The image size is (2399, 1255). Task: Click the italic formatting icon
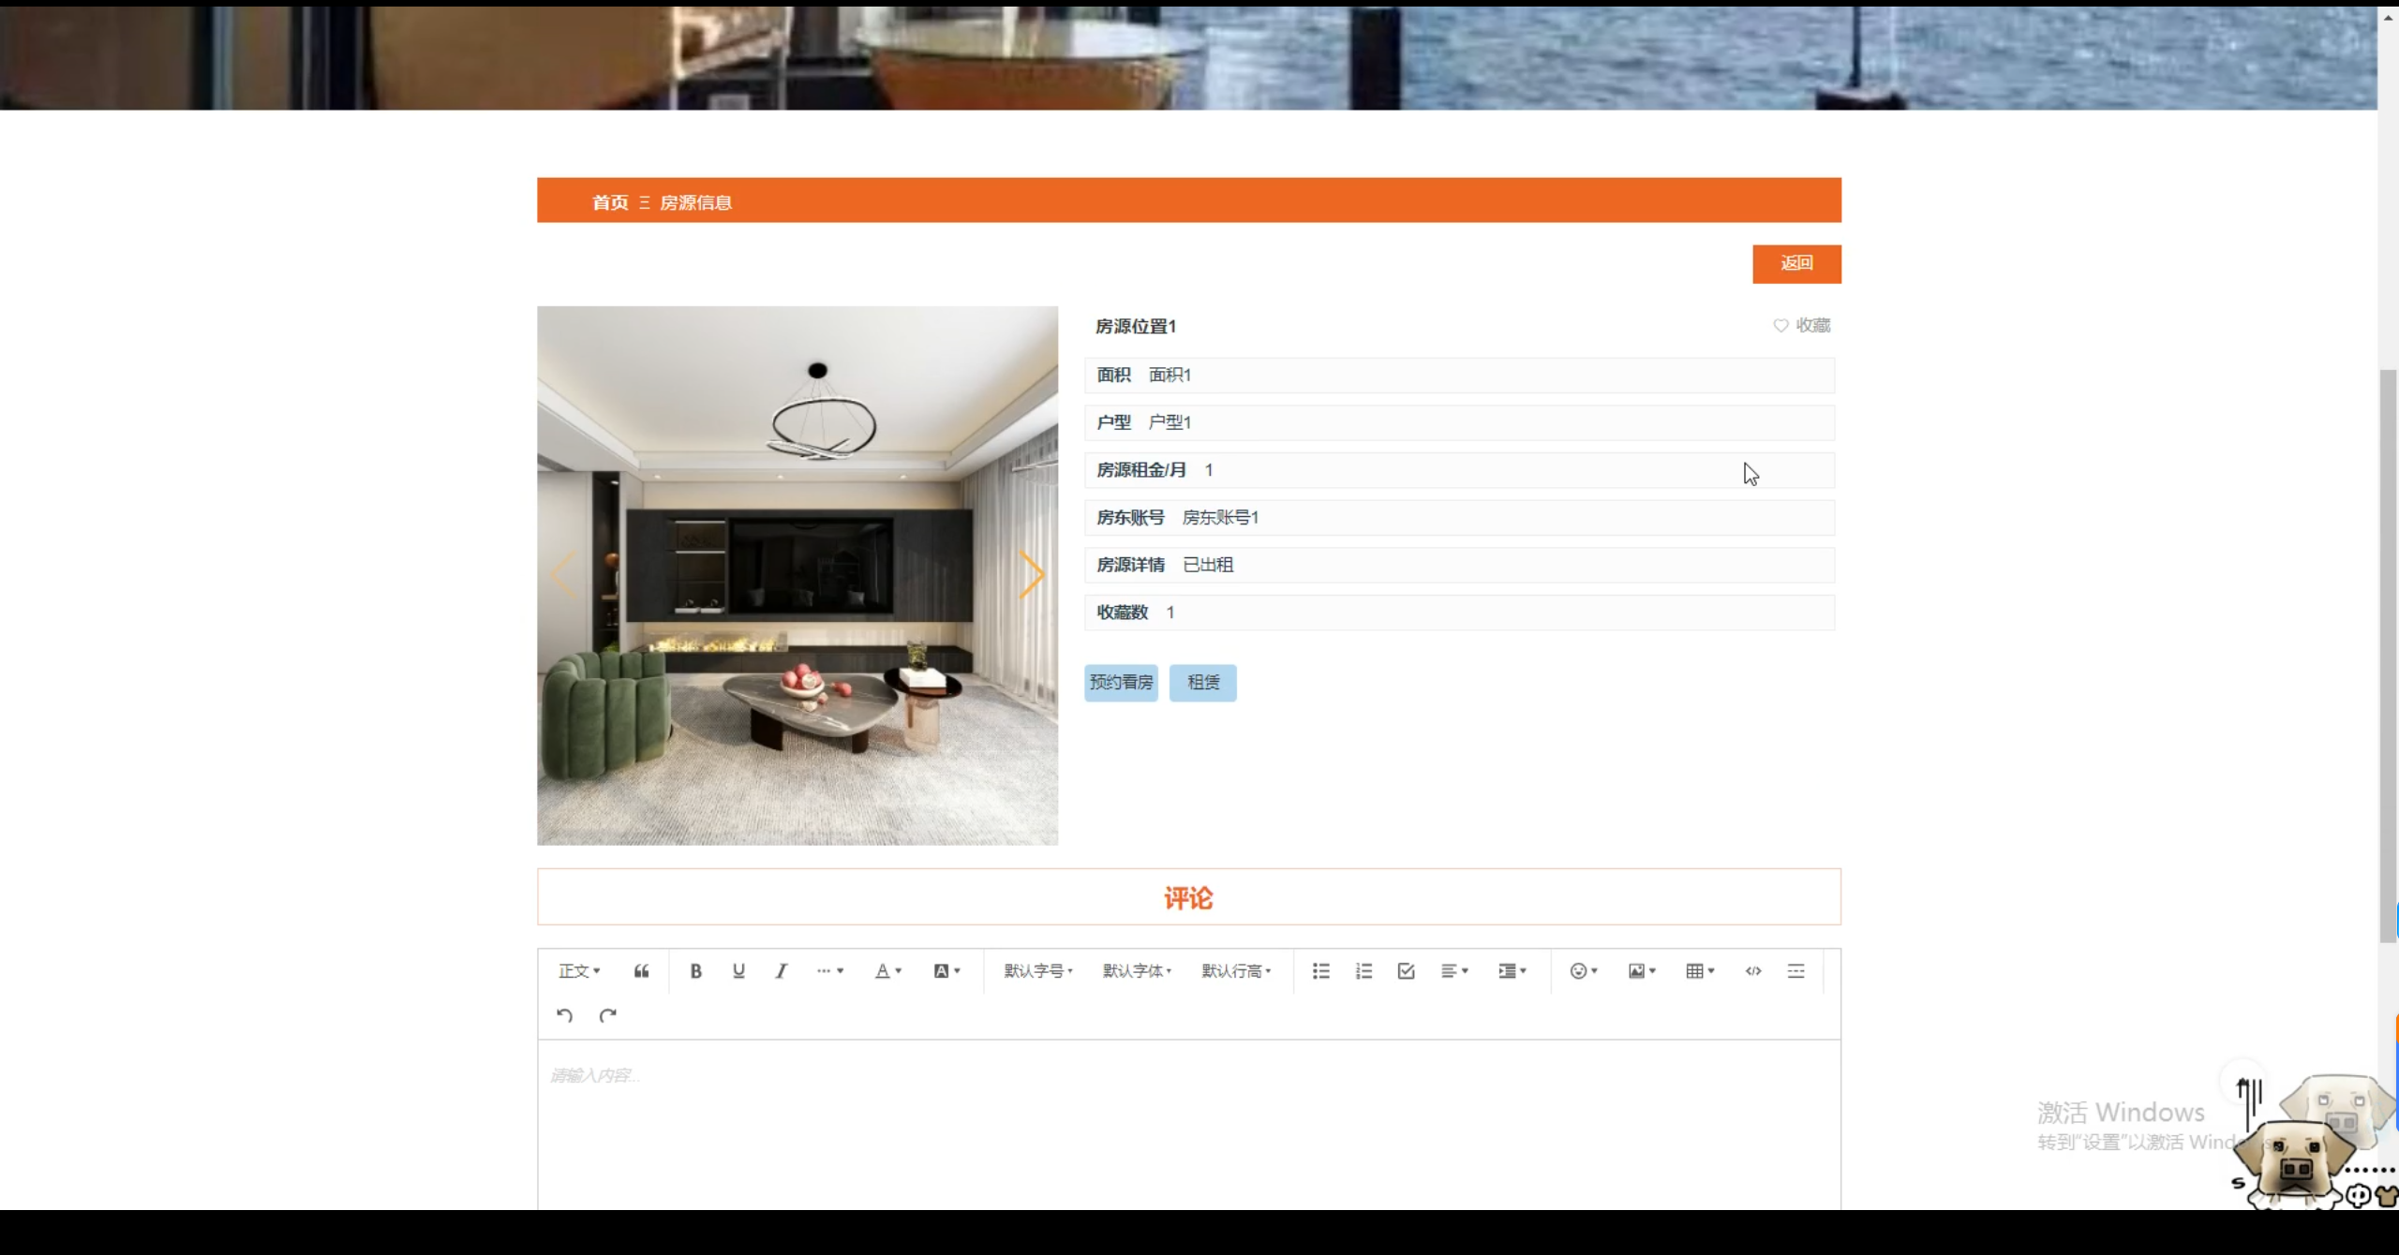pyautogui.click(x=781, y=971)
